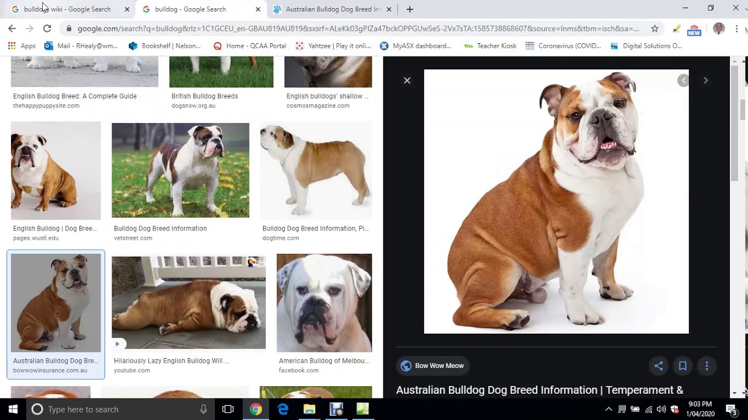Open the Hilariously Lazy English Bulldog video

point(189,303)
